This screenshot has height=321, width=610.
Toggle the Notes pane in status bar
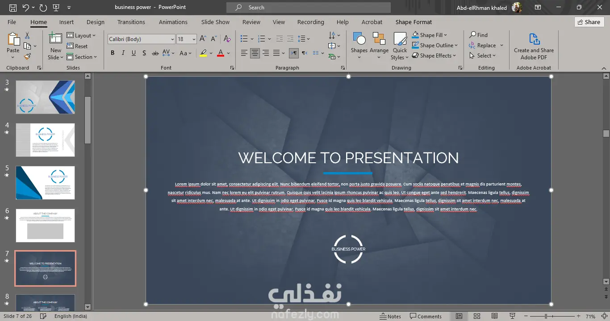tap(390, 316)
